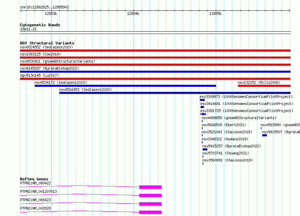Viewport: 300px width, 216px height.
Task: Open the nsv3346322 (Audano2019) label
Action: click(x=225, y=139)
